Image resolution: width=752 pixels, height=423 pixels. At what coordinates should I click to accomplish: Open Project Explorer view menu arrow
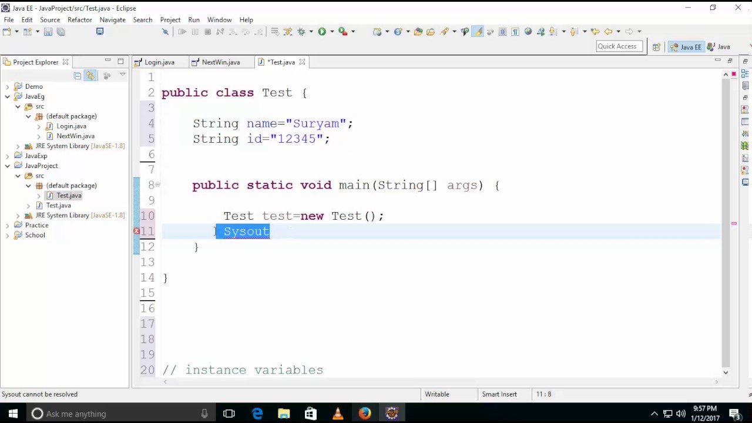tap(123, 75)
